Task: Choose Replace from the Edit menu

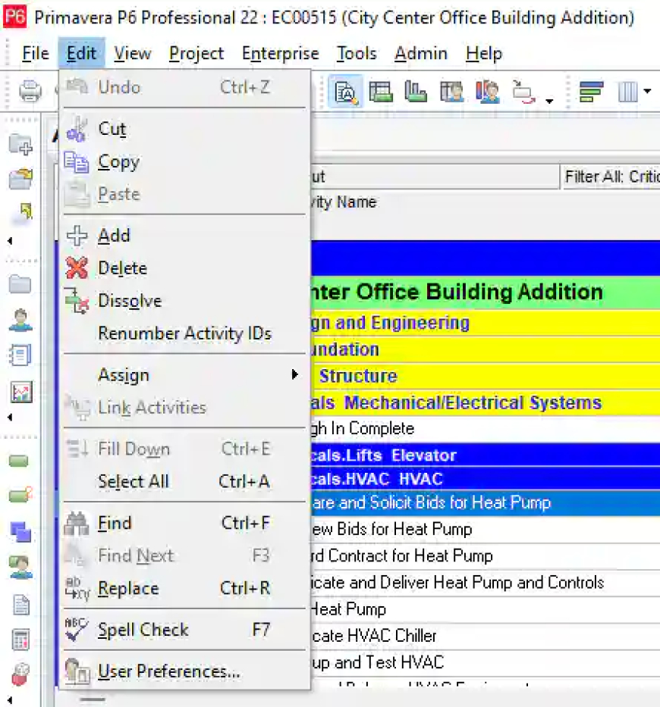Action: point(184,589)
